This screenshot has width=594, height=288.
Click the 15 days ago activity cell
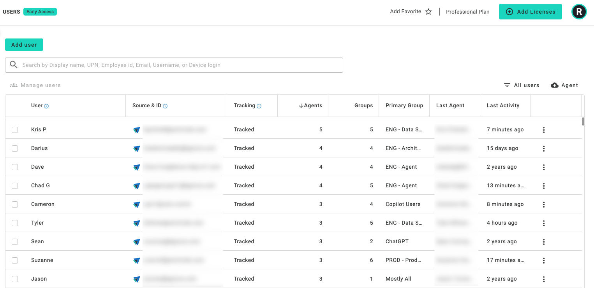point(502,148)
